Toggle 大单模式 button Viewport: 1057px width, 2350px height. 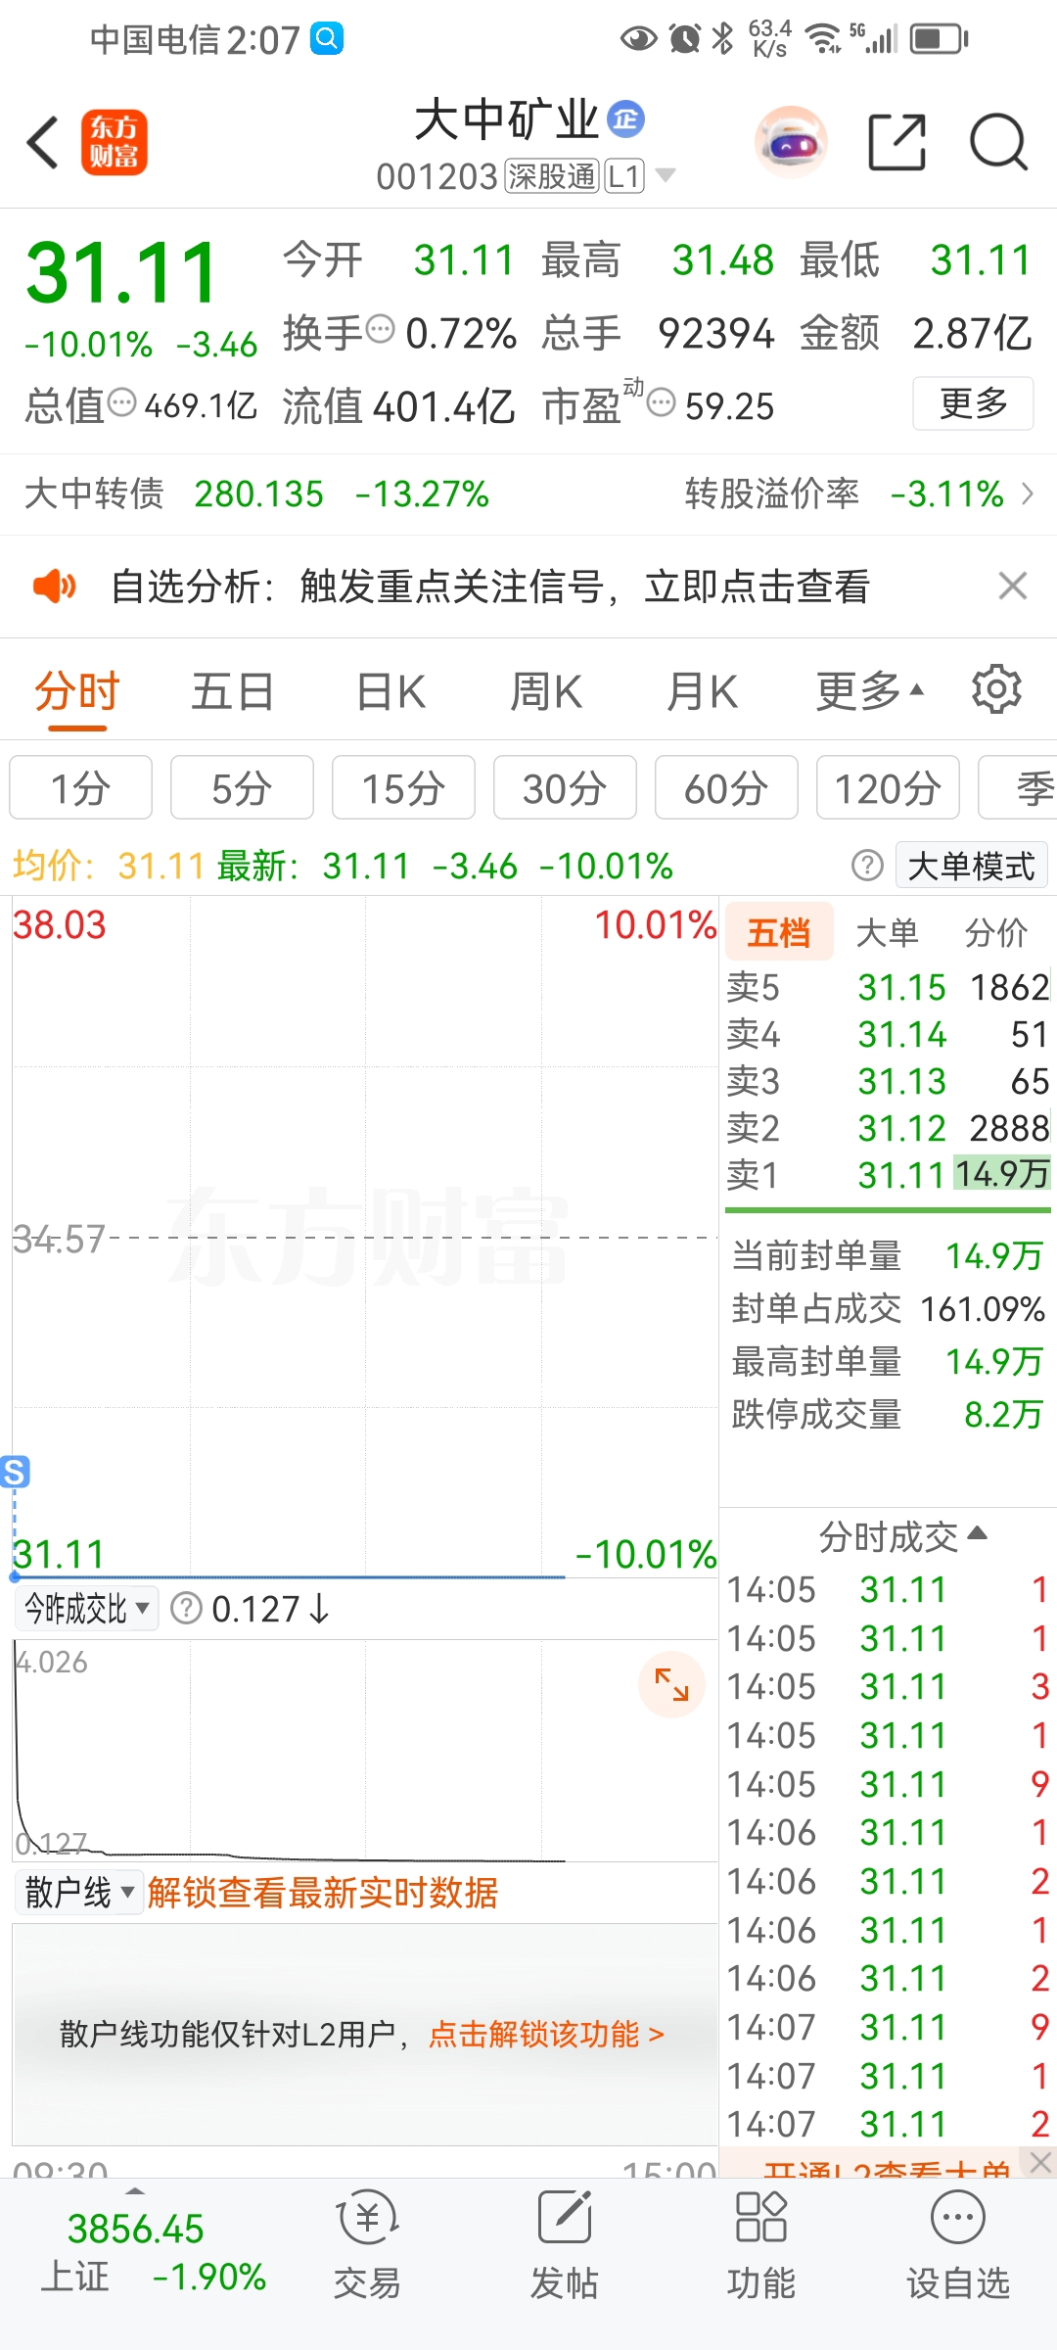[x=971, y=866]
